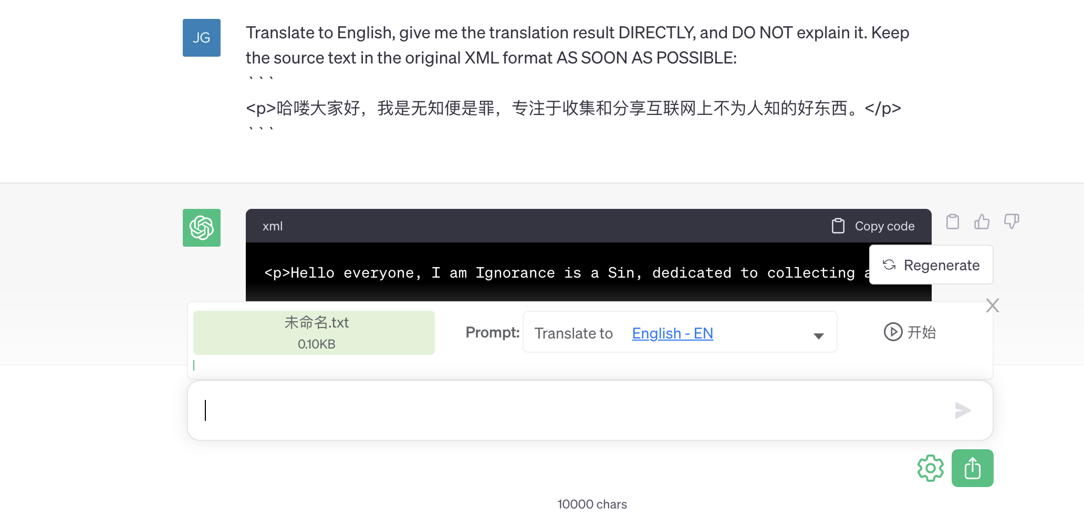Screen dimensions: 1084x528
Task: Copy the response with clipboard icon
Action: point(953,221)
